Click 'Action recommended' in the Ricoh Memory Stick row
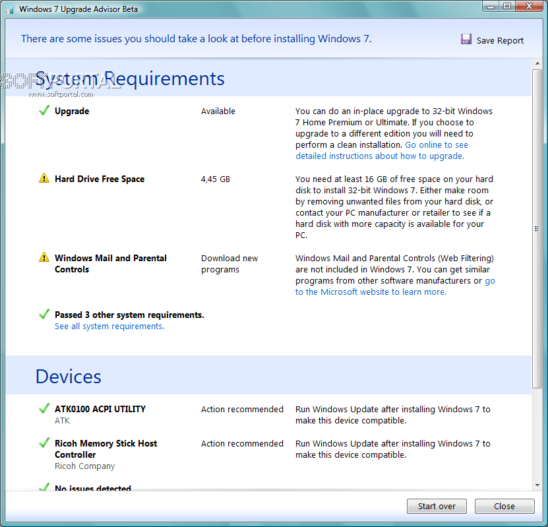The width and height of the screenshot is (548, 527). (242, 443)
